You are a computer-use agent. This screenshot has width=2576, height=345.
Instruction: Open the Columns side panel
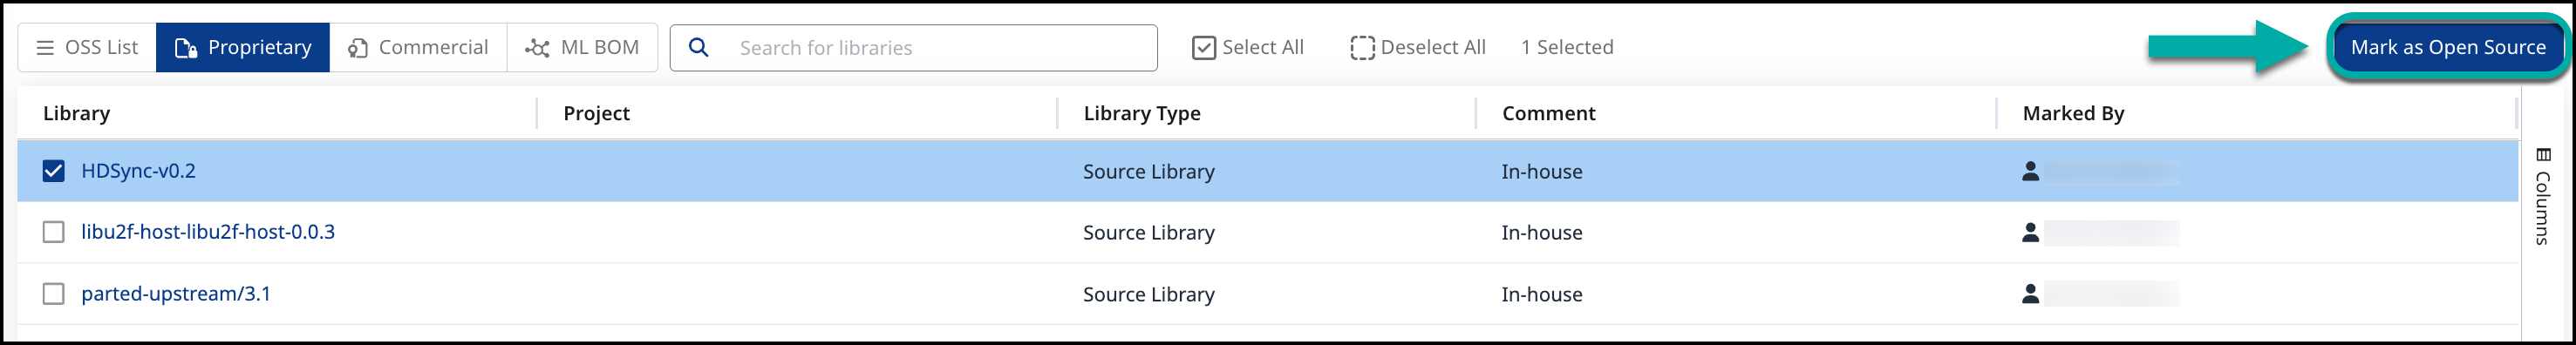pyautogui.click(x=2543, y=196)
